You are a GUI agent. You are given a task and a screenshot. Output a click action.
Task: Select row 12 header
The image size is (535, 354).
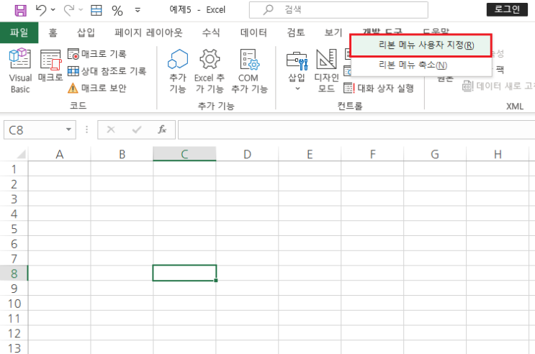tap(14, 333)
